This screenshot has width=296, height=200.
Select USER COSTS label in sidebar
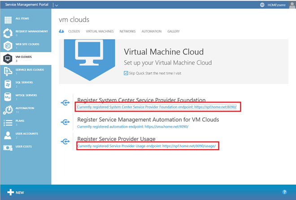[24, 147]
